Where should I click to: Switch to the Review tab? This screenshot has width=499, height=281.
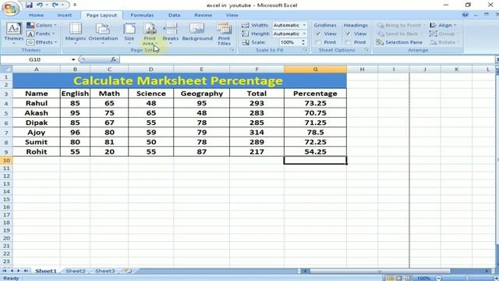pos(203,15)
